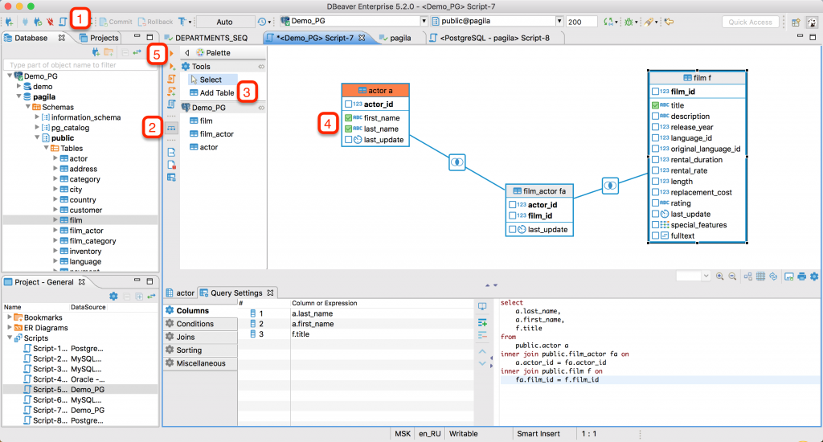Image resolution: width=823 pixels, height=442 pixels.
Task: Print the diagram
Action: [801, 276]
